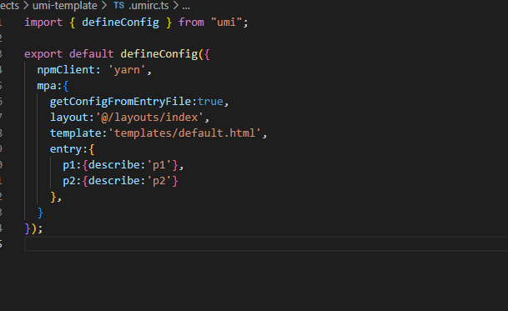This screenshot has height=311, width=508.
Task: Click the export keyword
Action: [x=43, y=53]
